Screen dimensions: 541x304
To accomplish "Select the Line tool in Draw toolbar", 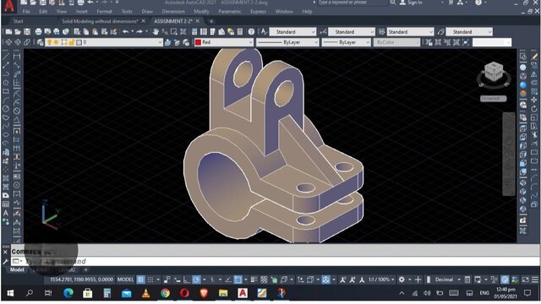I will point(6,57).
